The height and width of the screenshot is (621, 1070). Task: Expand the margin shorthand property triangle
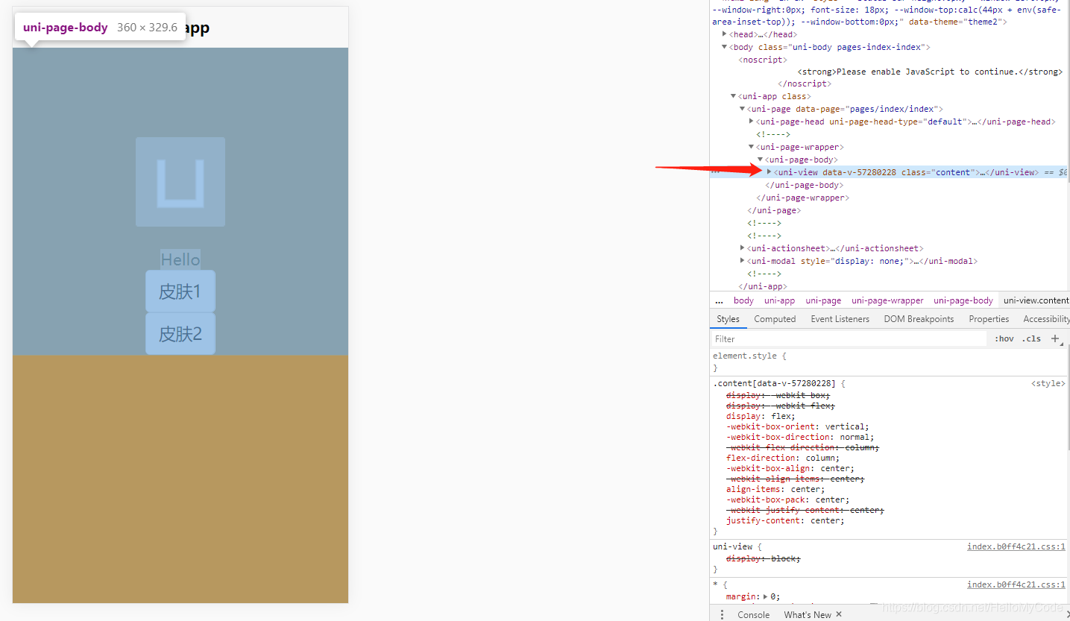(x=767, y=596)
